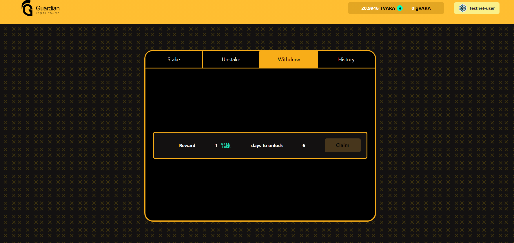
Task: Select the Withdraw tab
Action: click(289, 60)
